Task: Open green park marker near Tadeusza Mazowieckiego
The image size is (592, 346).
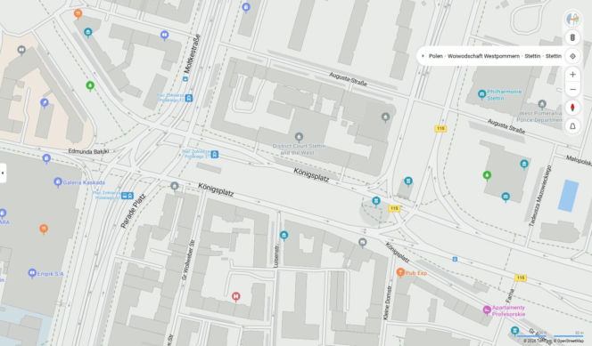Action: click(x=487, y=175)
